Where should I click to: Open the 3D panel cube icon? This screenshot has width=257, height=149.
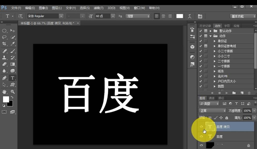point(192,47)
